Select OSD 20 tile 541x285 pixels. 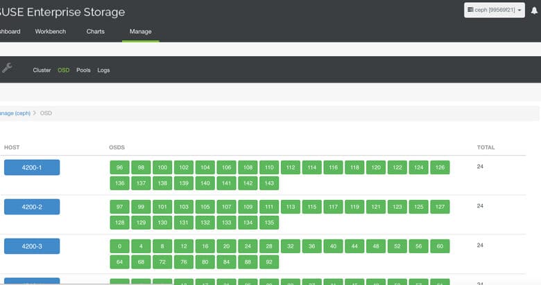click(227, 246)
